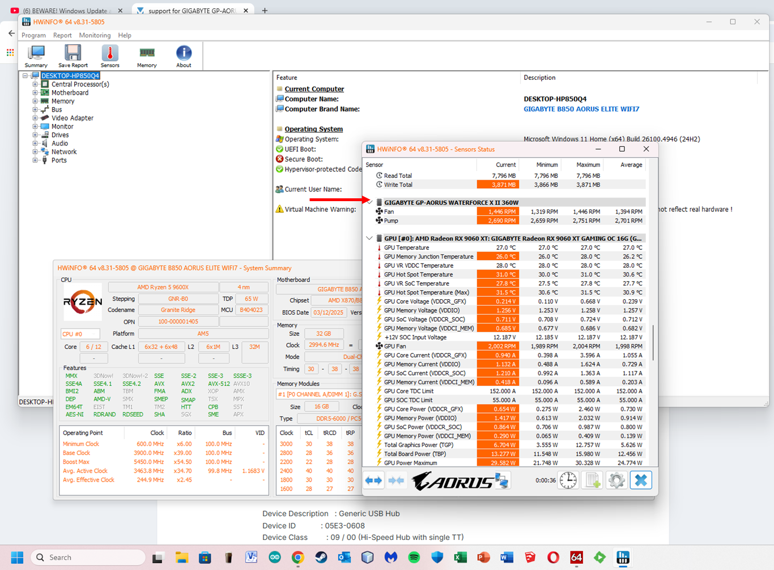Expand the Memory tree node

(35, 101)
